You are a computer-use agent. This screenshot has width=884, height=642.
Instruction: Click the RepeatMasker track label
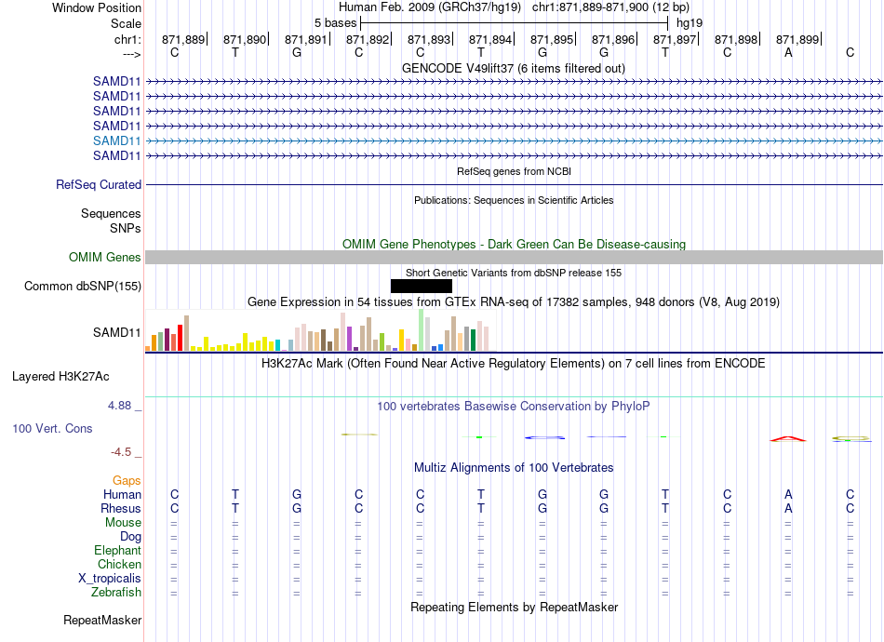coord(102,620)
